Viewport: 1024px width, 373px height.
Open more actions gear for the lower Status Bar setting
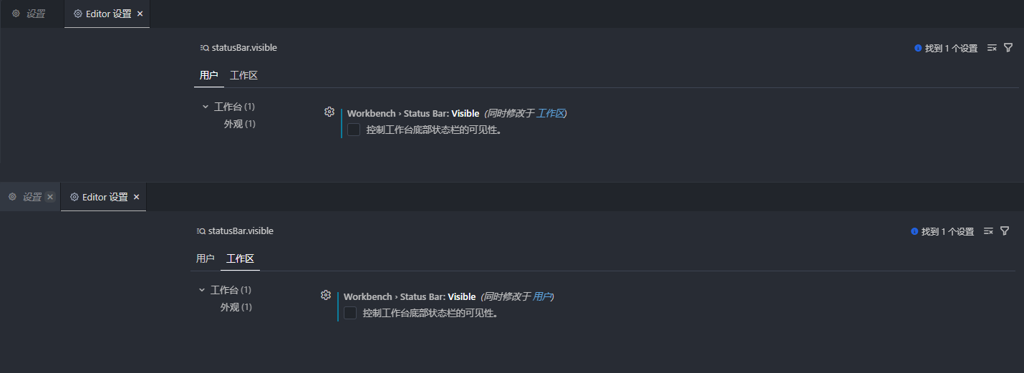pyautogui.click(x=326, y=295)
